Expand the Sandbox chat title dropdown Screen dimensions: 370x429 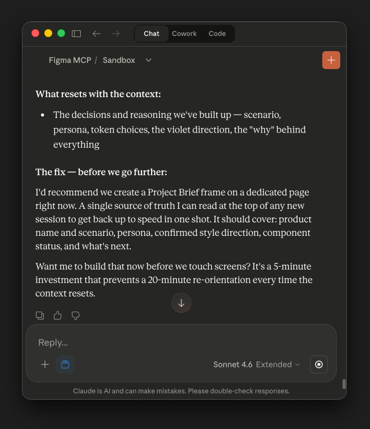click(x=148, y=60)
